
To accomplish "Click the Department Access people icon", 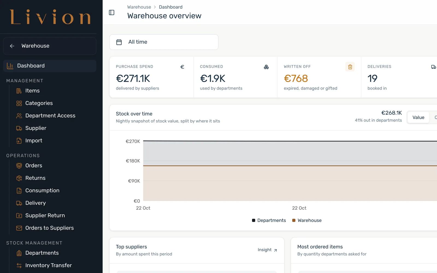I will tap(19, 116).
